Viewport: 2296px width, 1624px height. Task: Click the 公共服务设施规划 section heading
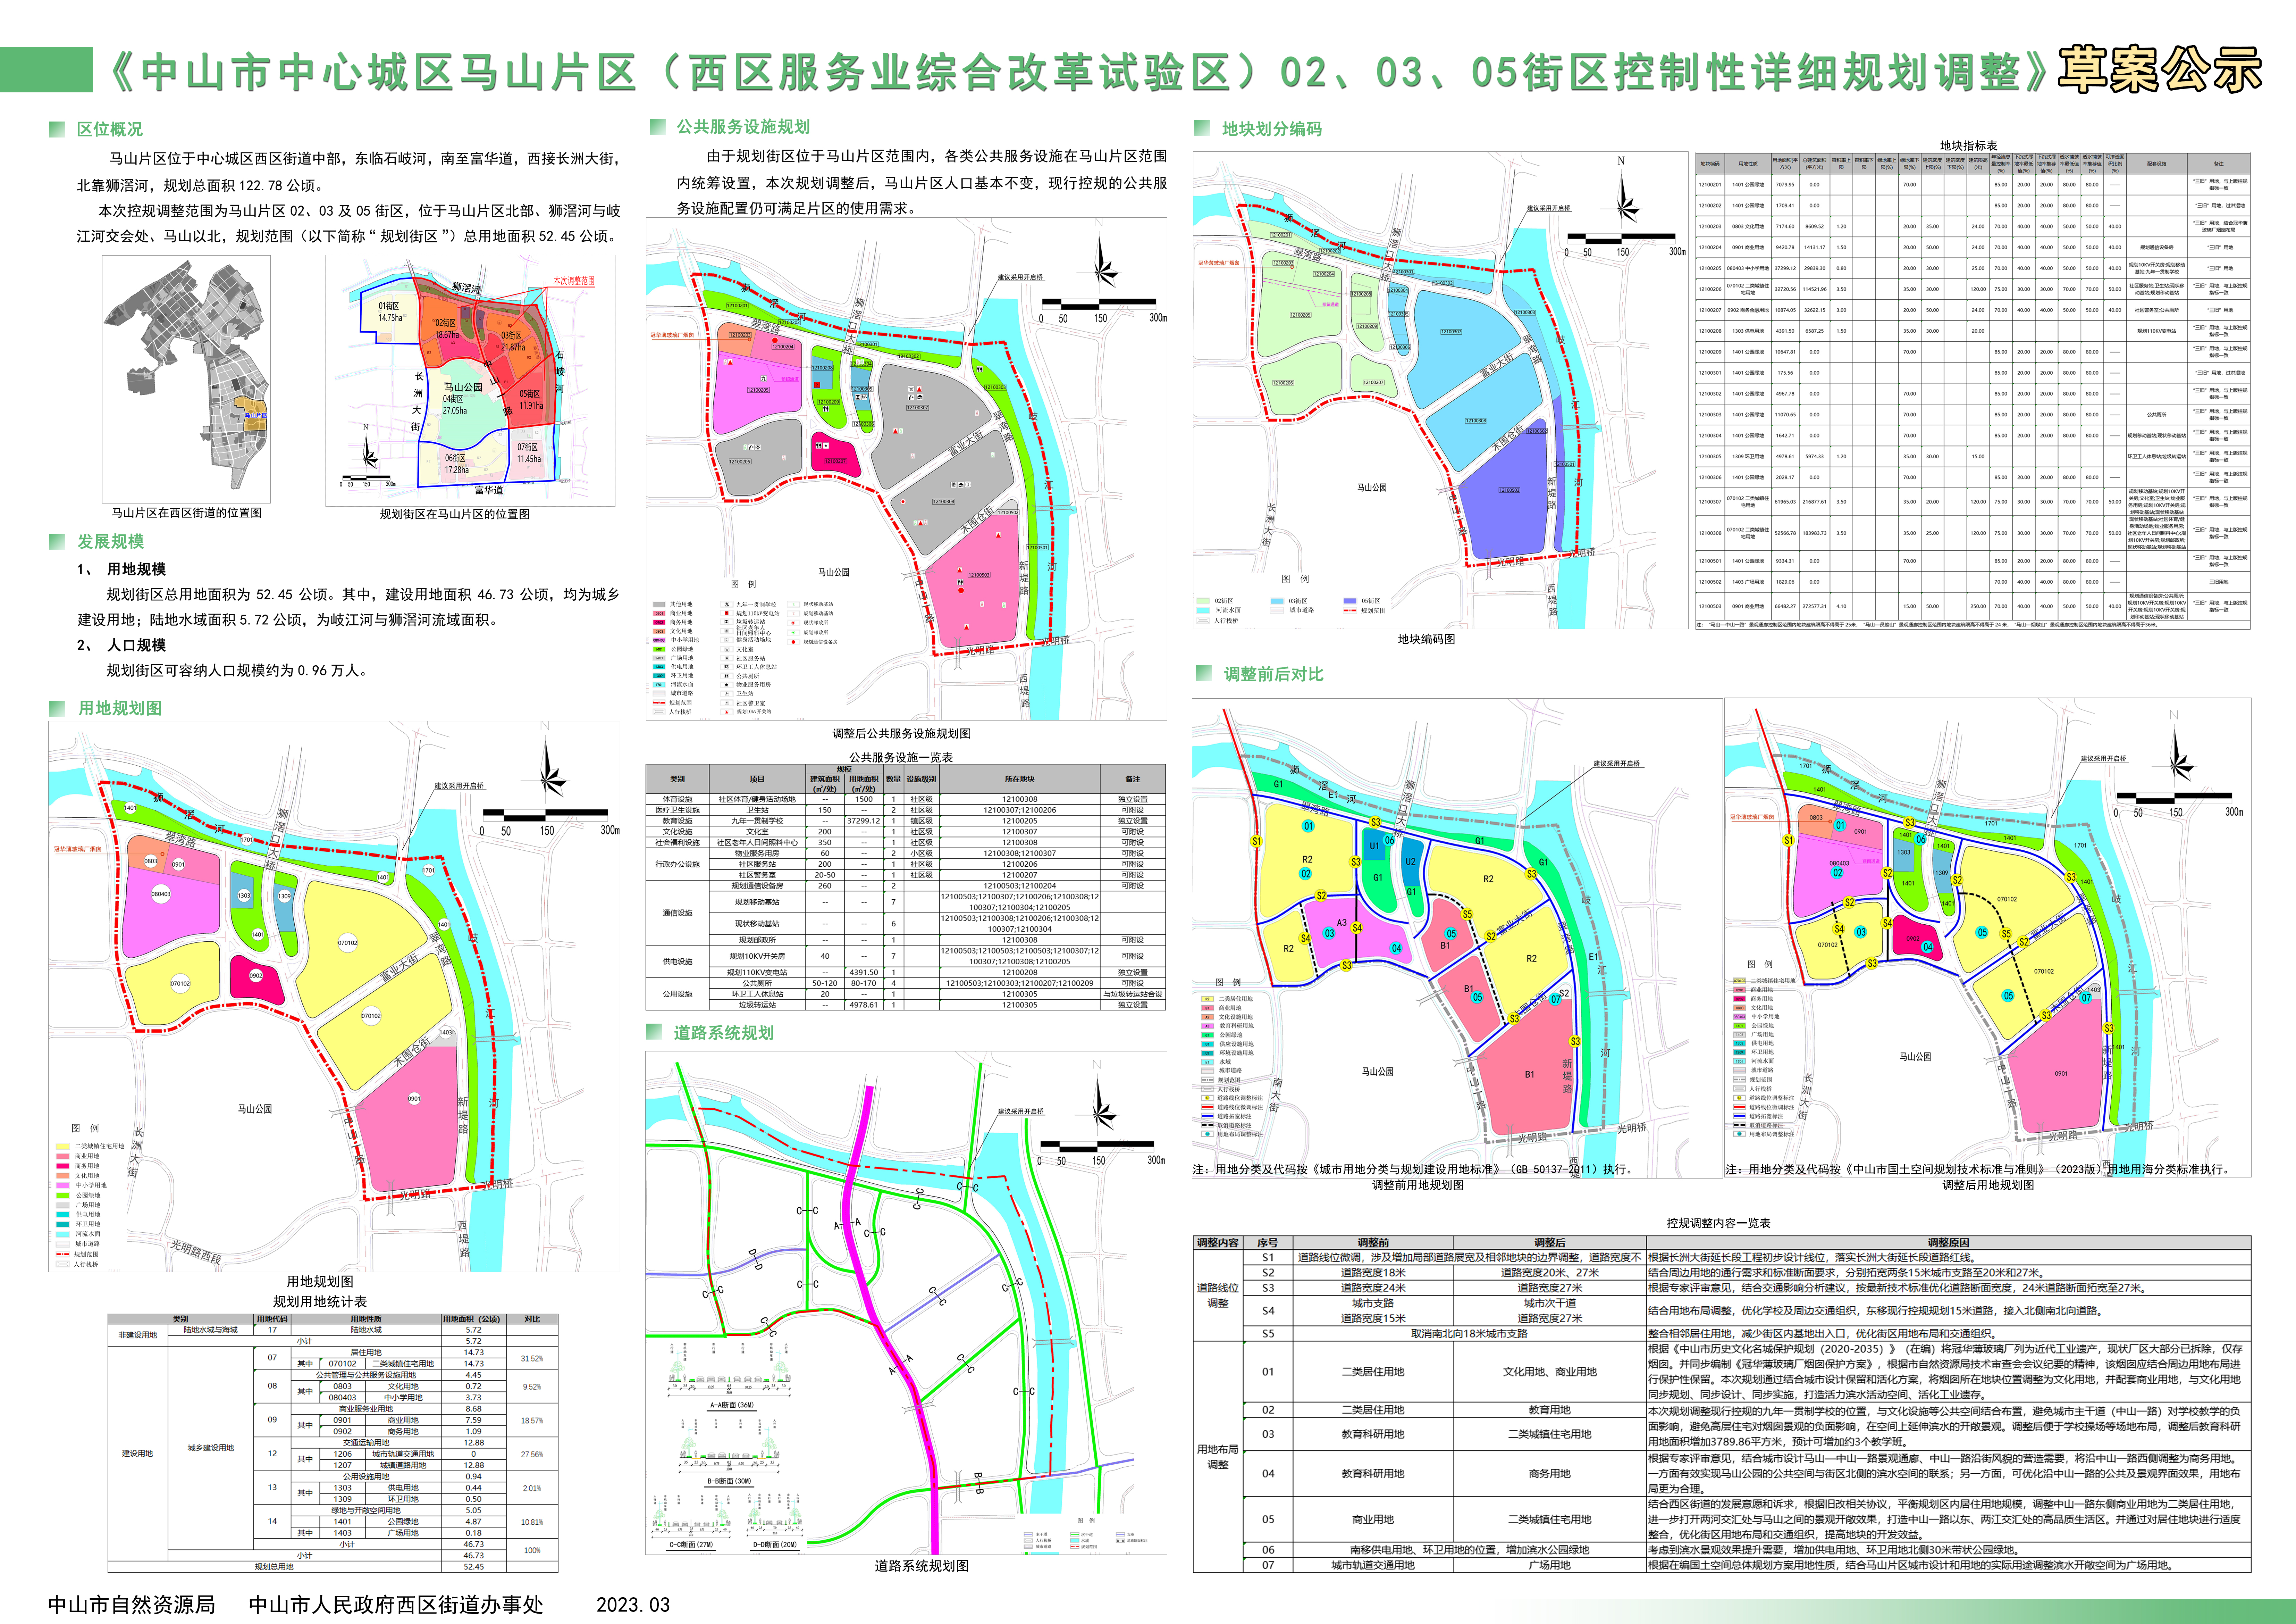[x=743, y=127]
